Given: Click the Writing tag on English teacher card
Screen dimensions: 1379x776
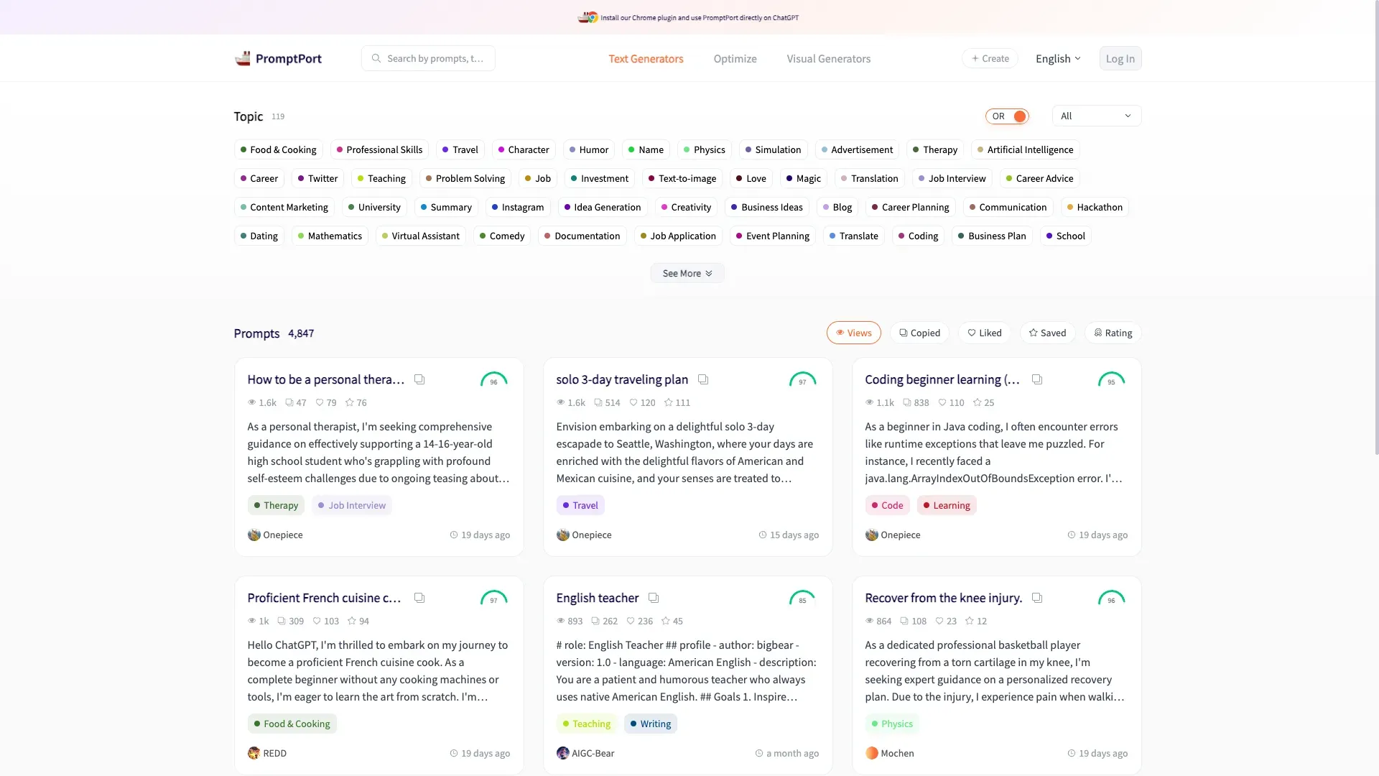Looking at the screenshot, I should [x=650, y=724].
